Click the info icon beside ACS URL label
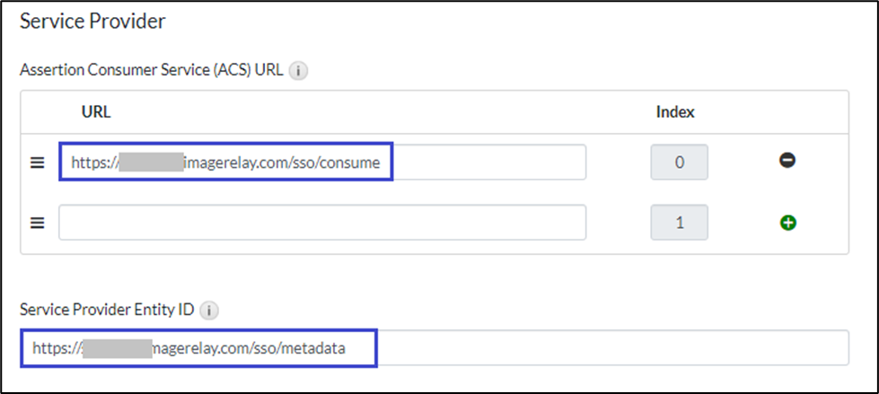This screenshot has height=394, width=879. click(x=300, y=72)
